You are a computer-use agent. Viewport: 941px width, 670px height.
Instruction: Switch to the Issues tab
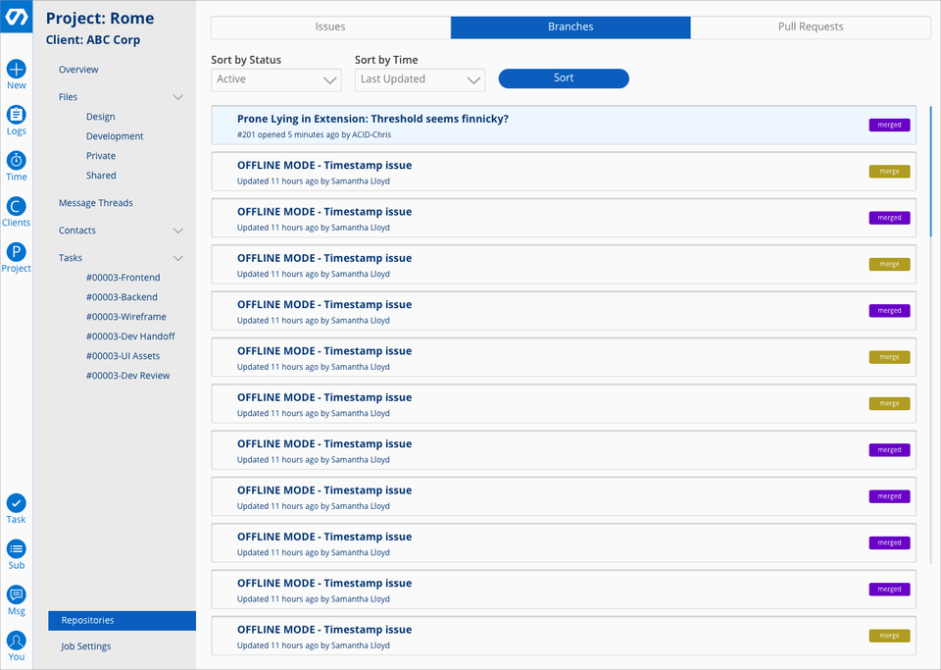click(x=330, y=27)
